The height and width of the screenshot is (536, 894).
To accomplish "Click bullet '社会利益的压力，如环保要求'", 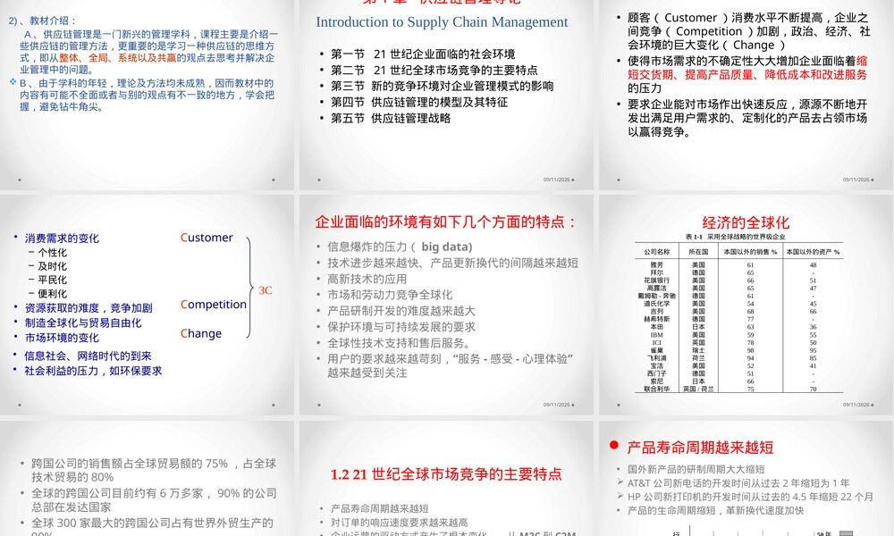I will 93,371.
